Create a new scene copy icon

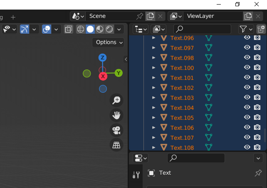point(151,16)
